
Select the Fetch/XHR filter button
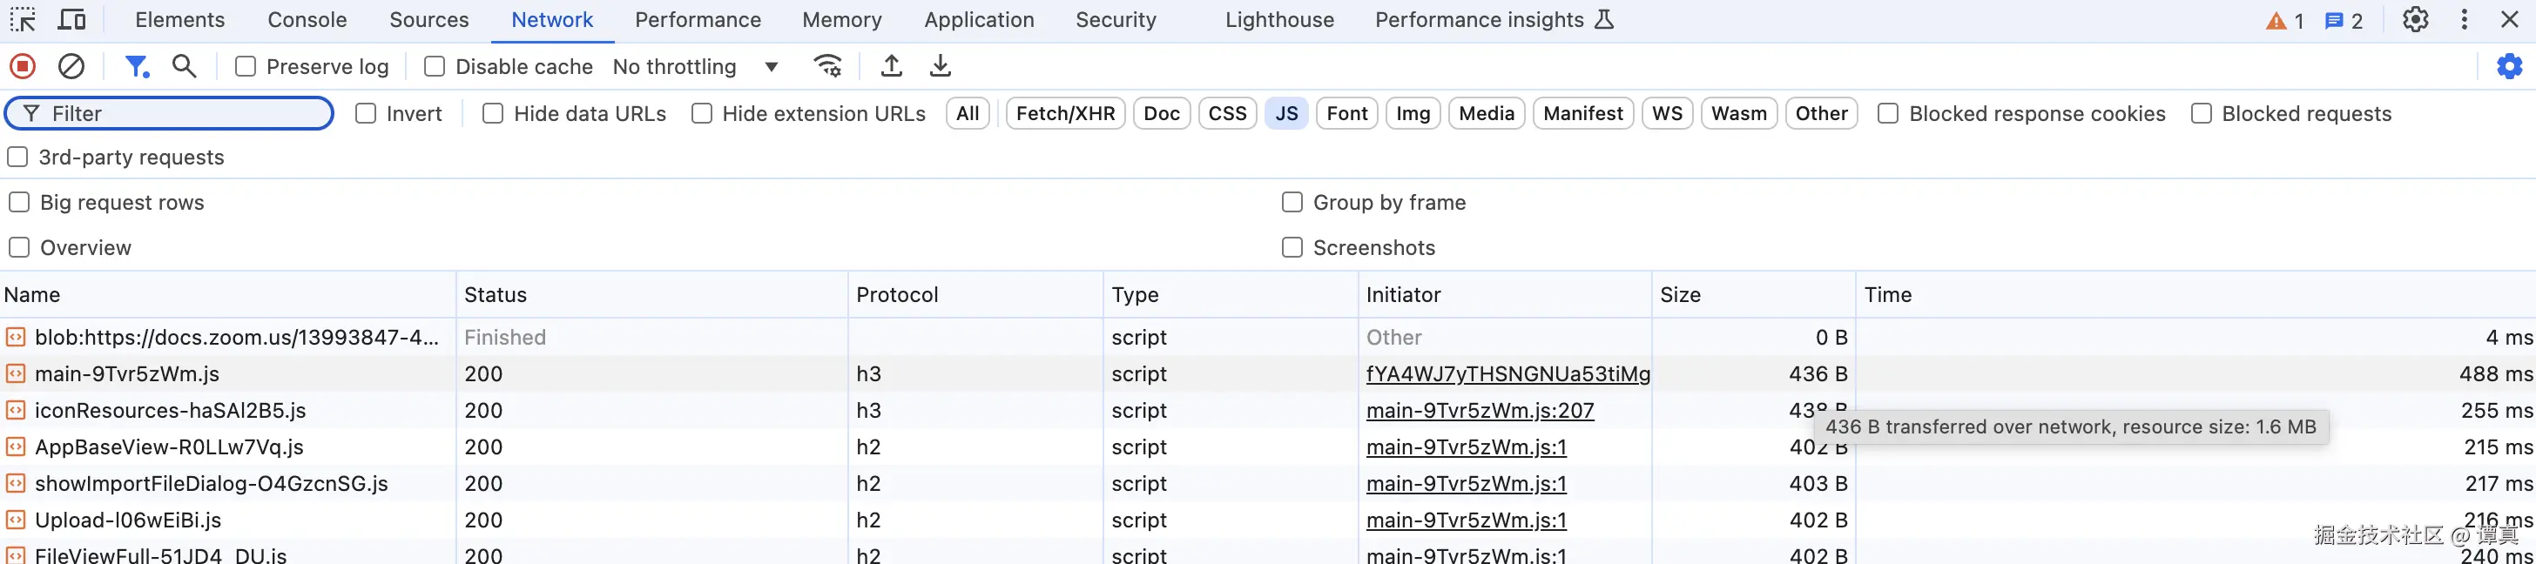click(x=1065, y=113)
